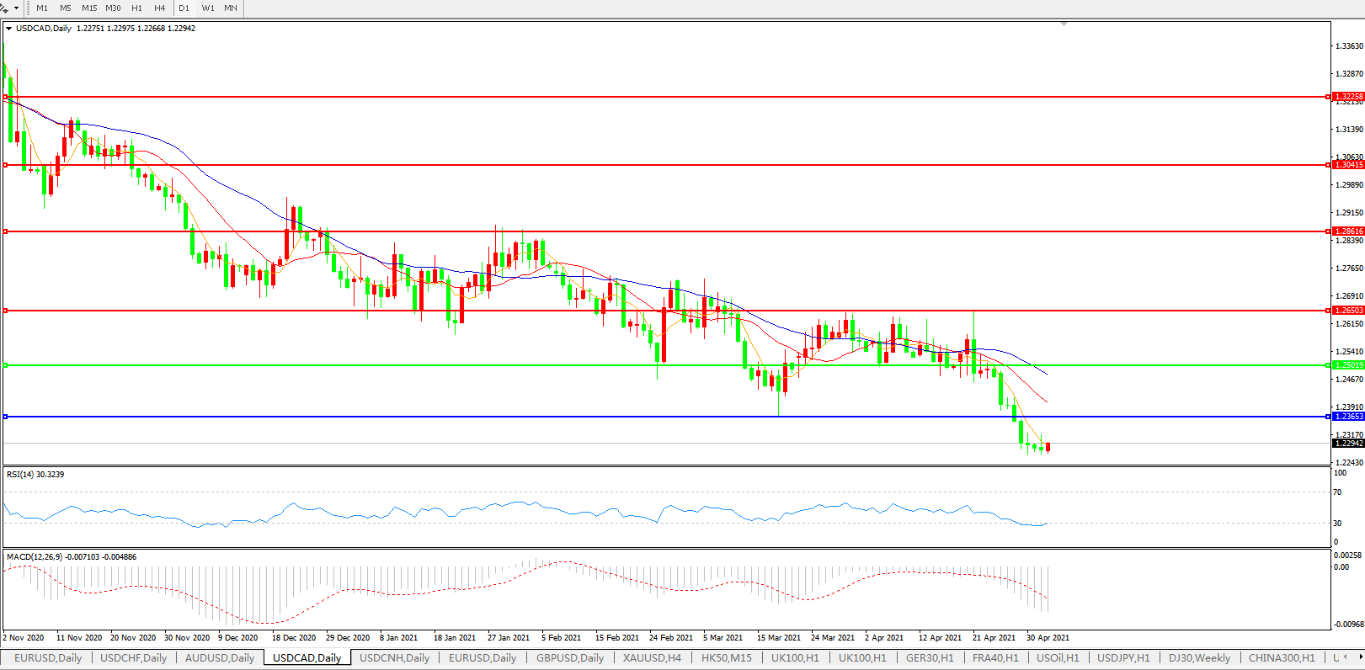
Task: Click the chart shift marker triangle at top
Action: coord(1064,24)
